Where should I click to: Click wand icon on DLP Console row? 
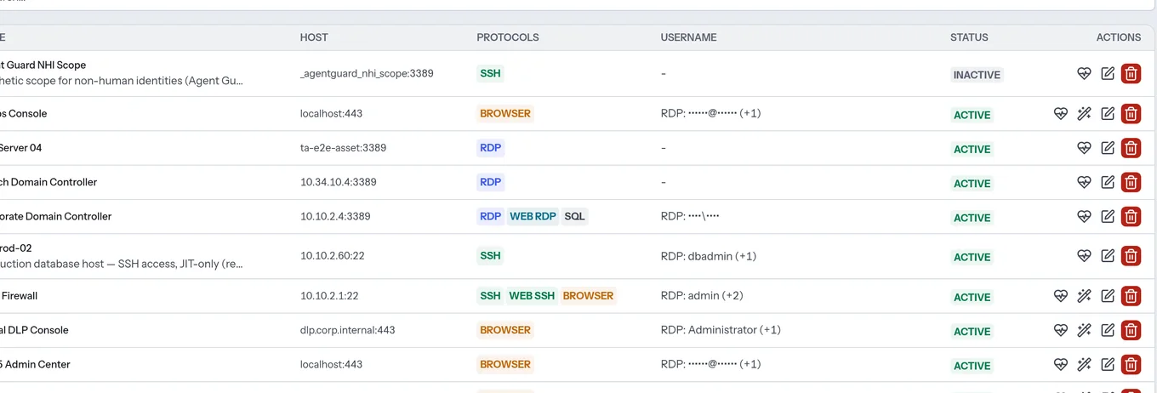[x=1084, y=330]
